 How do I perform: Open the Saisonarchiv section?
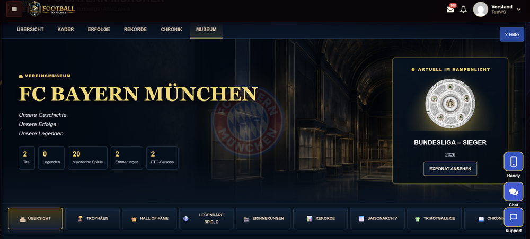point(377,218)
